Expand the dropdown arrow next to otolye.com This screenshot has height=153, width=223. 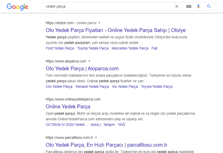99,23
